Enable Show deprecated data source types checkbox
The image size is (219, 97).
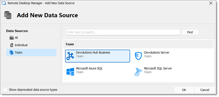pyautogui.click(x=5, y=90)
